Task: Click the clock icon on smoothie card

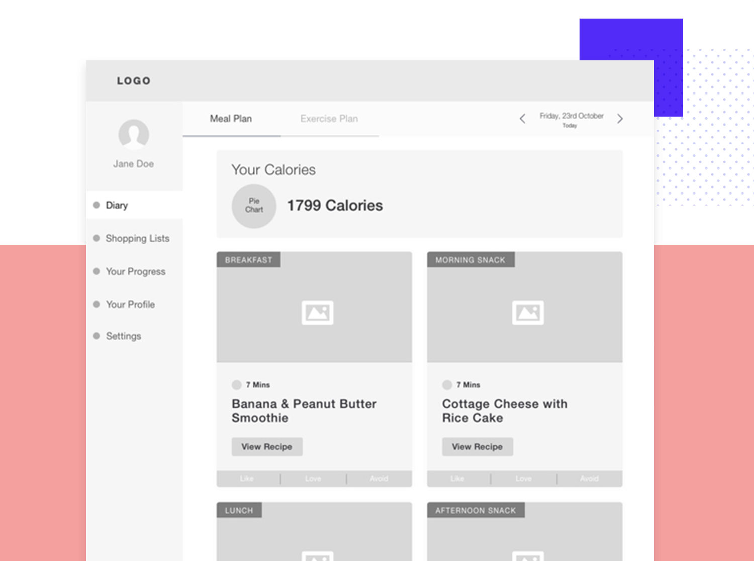Action: [x=236, y=385]
